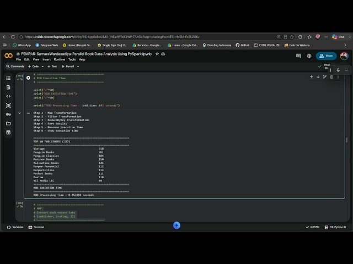Viewport: 353px width, 264px height.
Task: Open the Terminal panel
Action: (36, 227)
